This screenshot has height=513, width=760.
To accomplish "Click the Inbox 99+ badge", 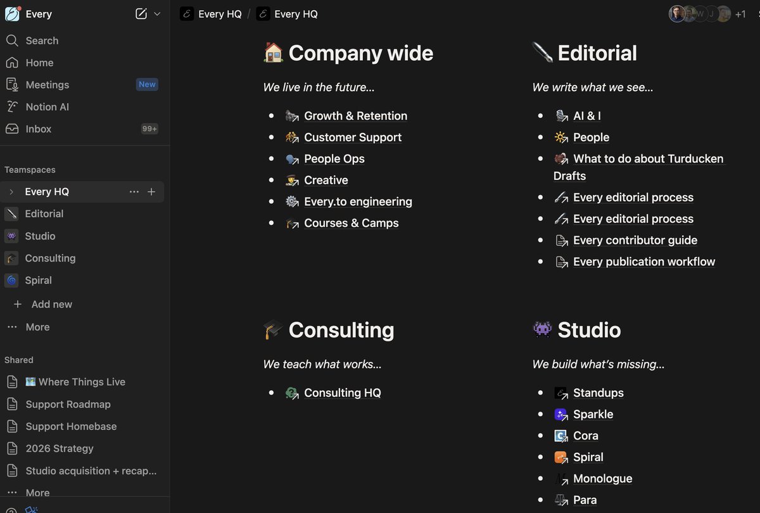I will [x=149, y=129].
